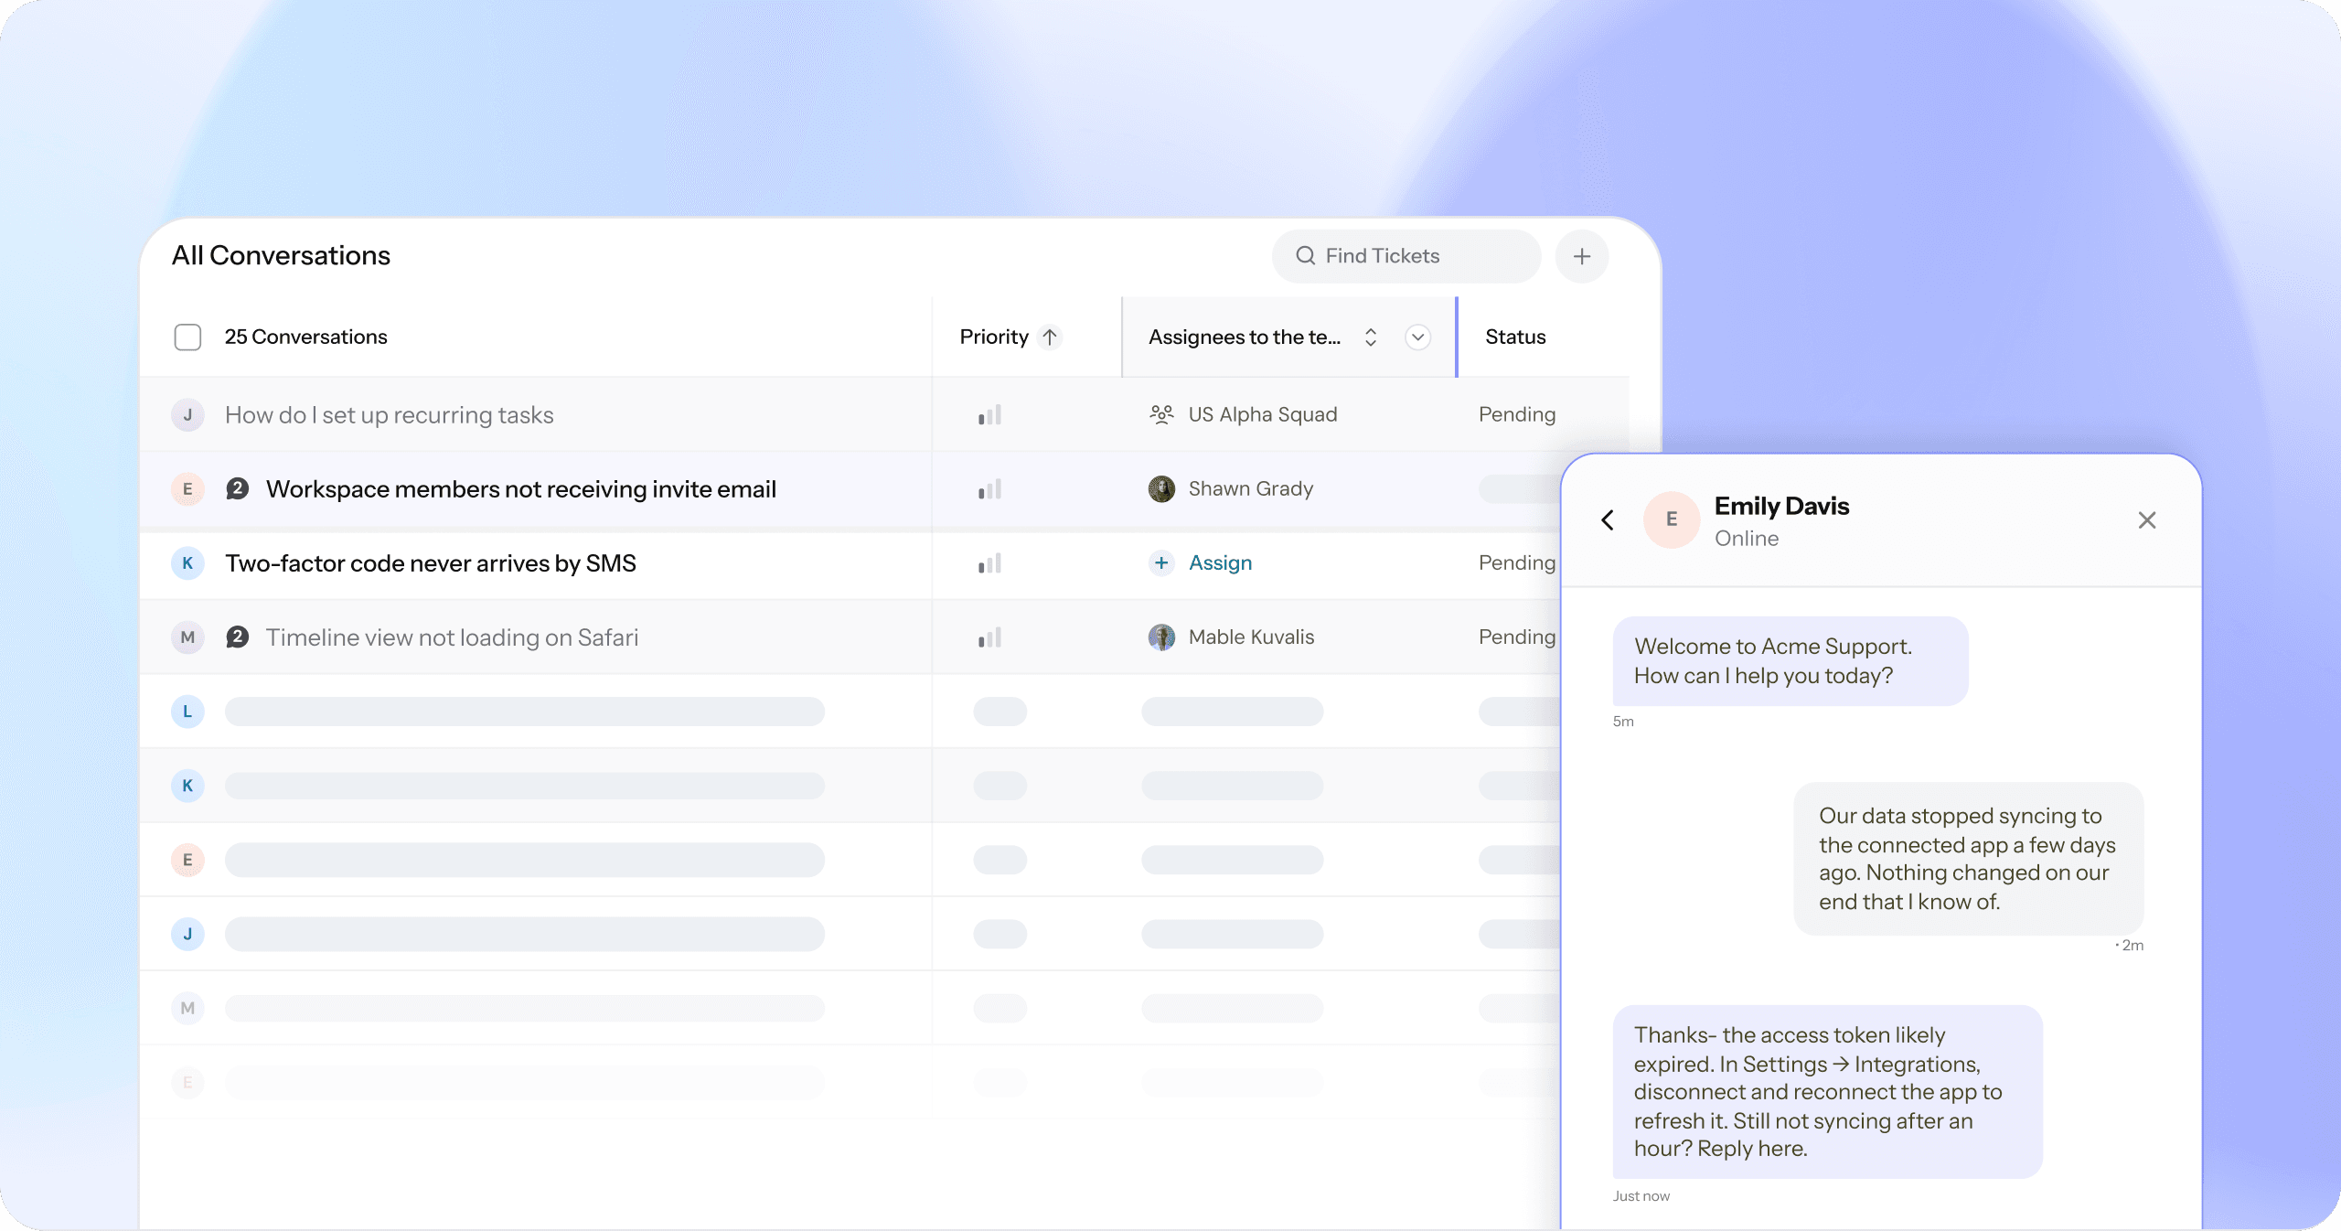Click Emily Davis's E avatar in chat
Viewport: 2341px width, 1231px height.
[1672, 519]
